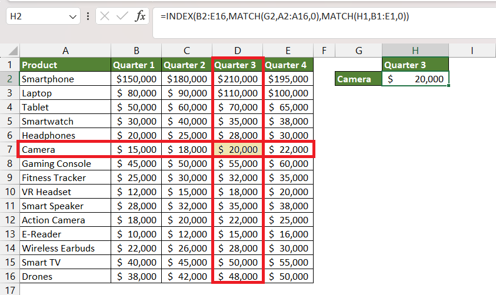The height and width of the screenshot is (295, 496).
Task: Select the Smartphone cell
Action: coord(65,79)
